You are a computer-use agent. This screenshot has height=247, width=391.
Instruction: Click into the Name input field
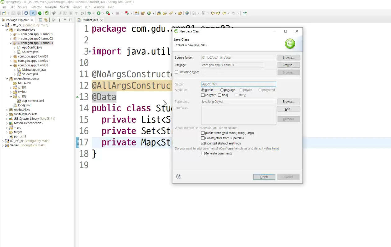pos(238,84)
